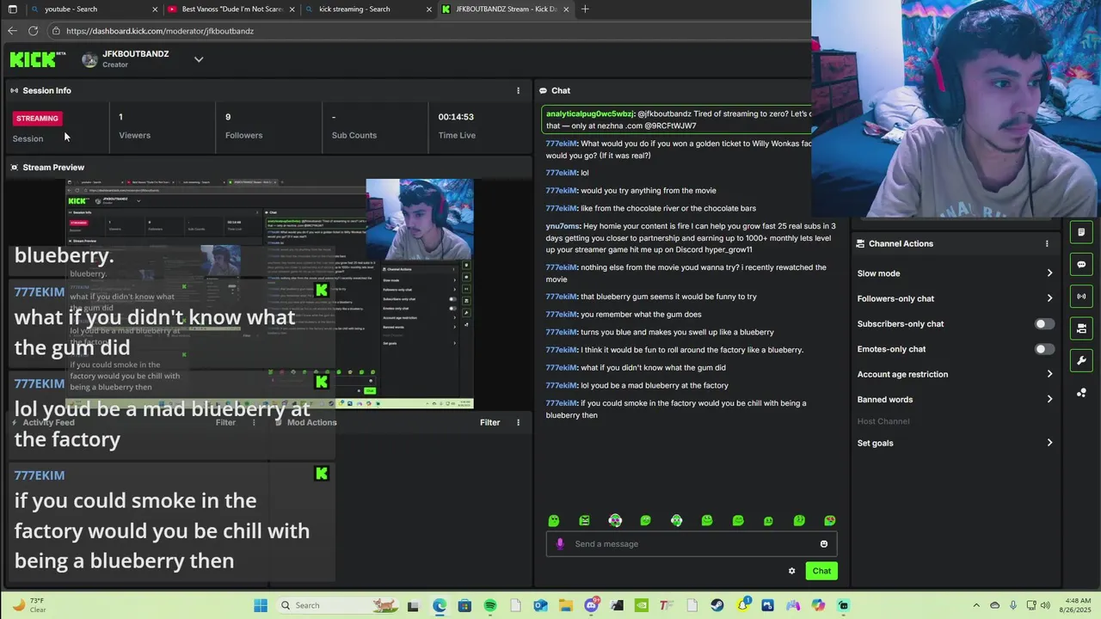Click the Chat panel header title

pyautogui.click(x=561, y=90)
